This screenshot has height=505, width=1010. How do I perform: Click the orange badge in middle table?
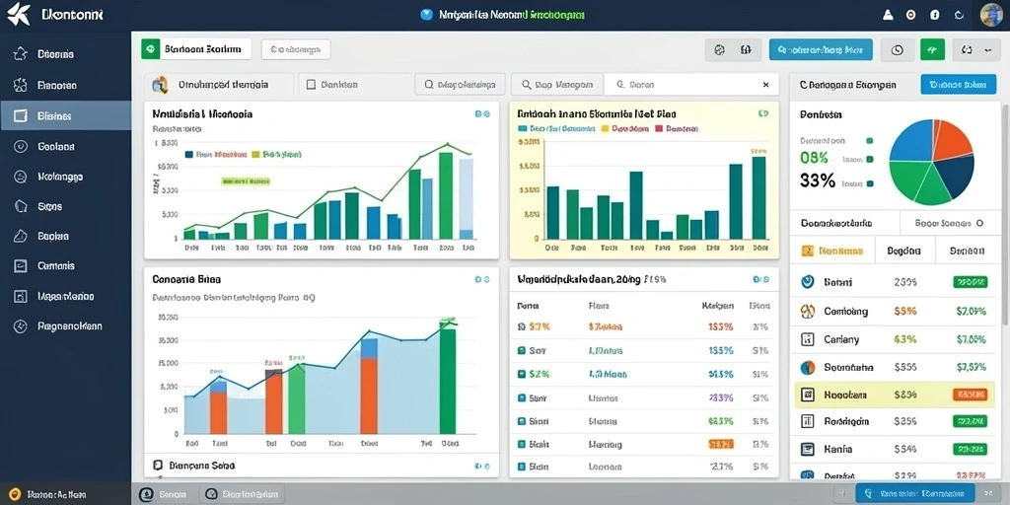(x=721, y=444)
